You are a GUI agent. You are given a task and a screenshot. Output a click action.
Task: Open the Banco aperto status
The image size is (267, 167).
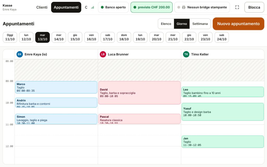pyautogui.click(x=113, y=7)
